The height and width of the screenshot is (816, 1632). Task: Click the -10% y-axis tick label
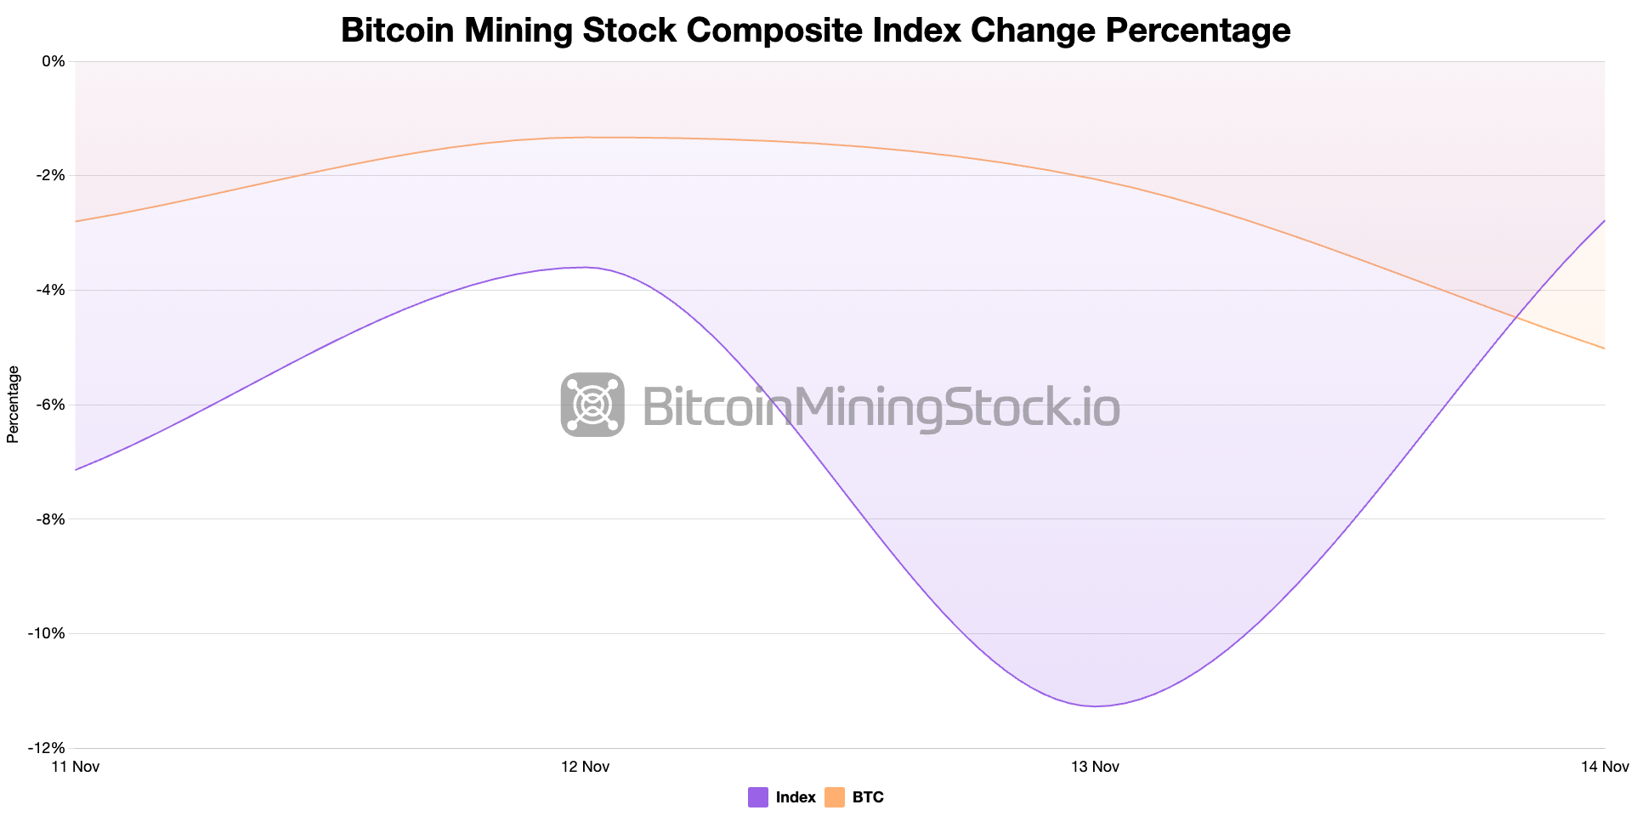coord(47,633)
